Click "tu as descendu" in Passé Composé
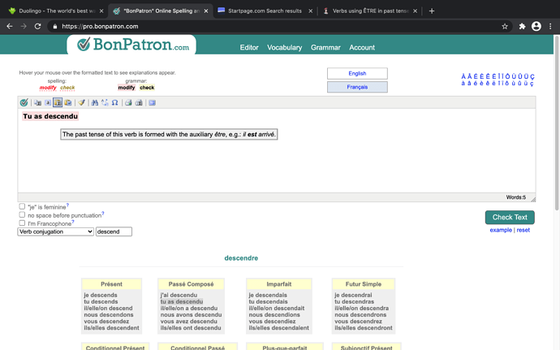Screen dimensions: 560x350 tap(182, 301)
